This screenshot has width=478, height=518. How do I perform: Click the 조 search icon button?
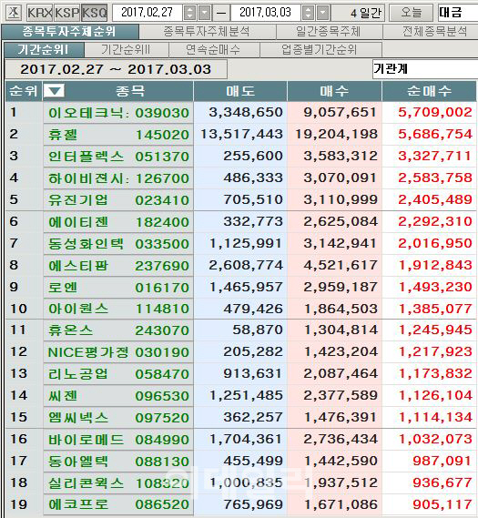coord(14,13)
